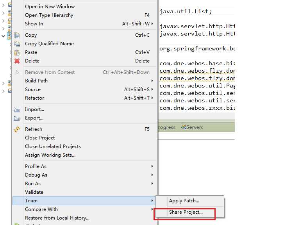Expand the Refactor submenu arrow
300x225 pixels.
[x=152, y=98]
